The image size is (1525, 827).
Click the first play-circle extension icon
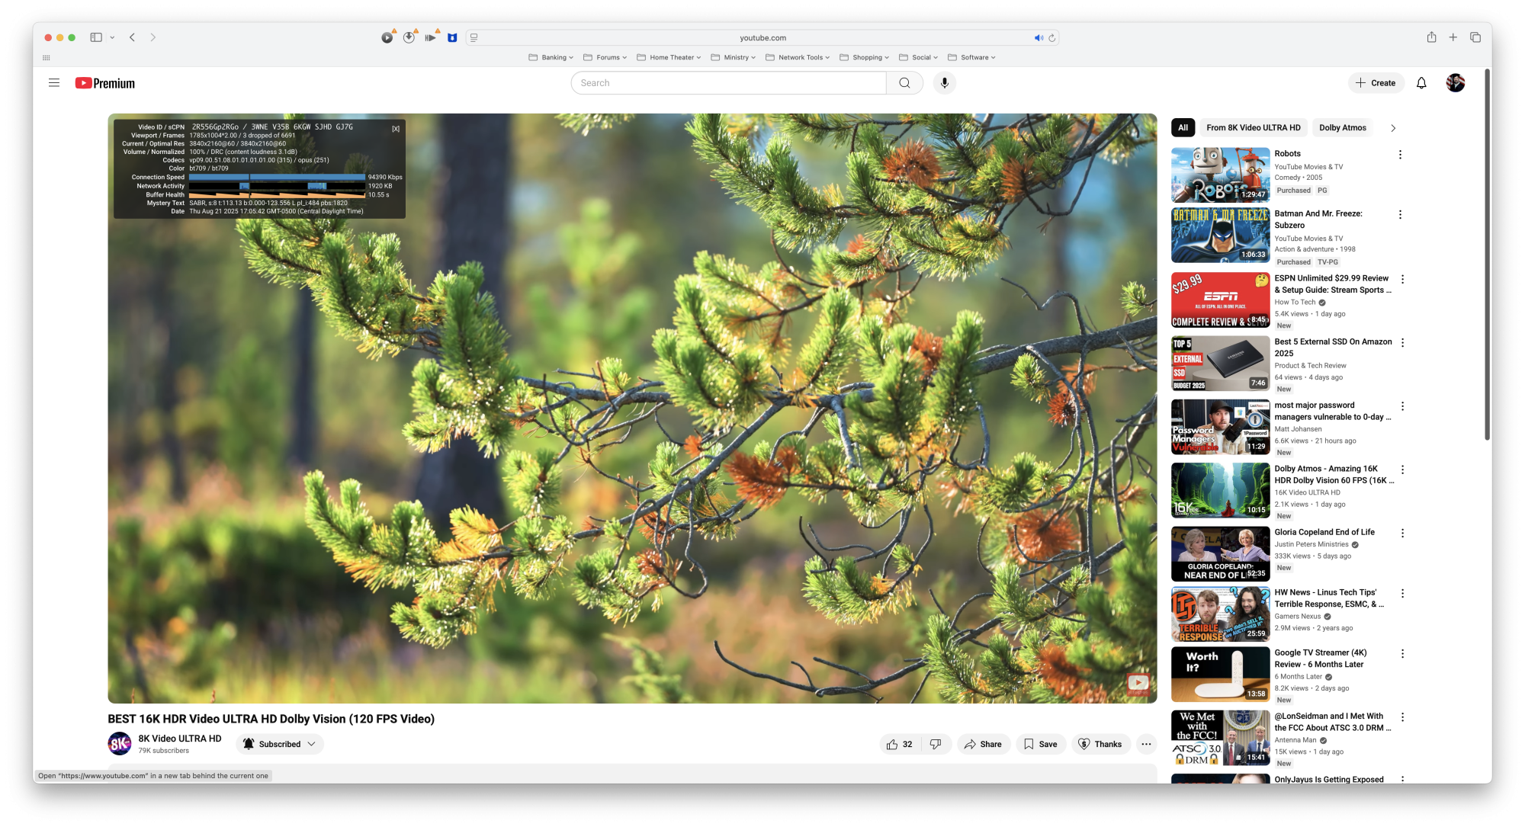(x=387, y=37)
